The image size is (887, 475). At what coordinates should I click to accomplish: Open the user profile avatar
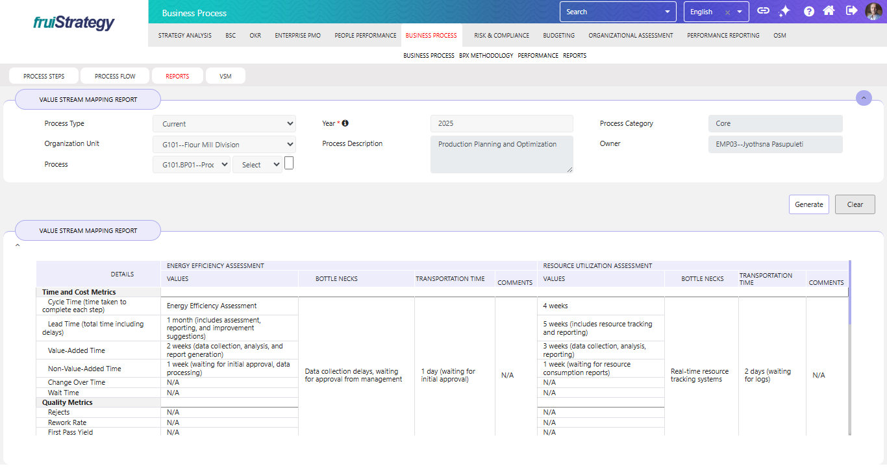pos(873,11)
